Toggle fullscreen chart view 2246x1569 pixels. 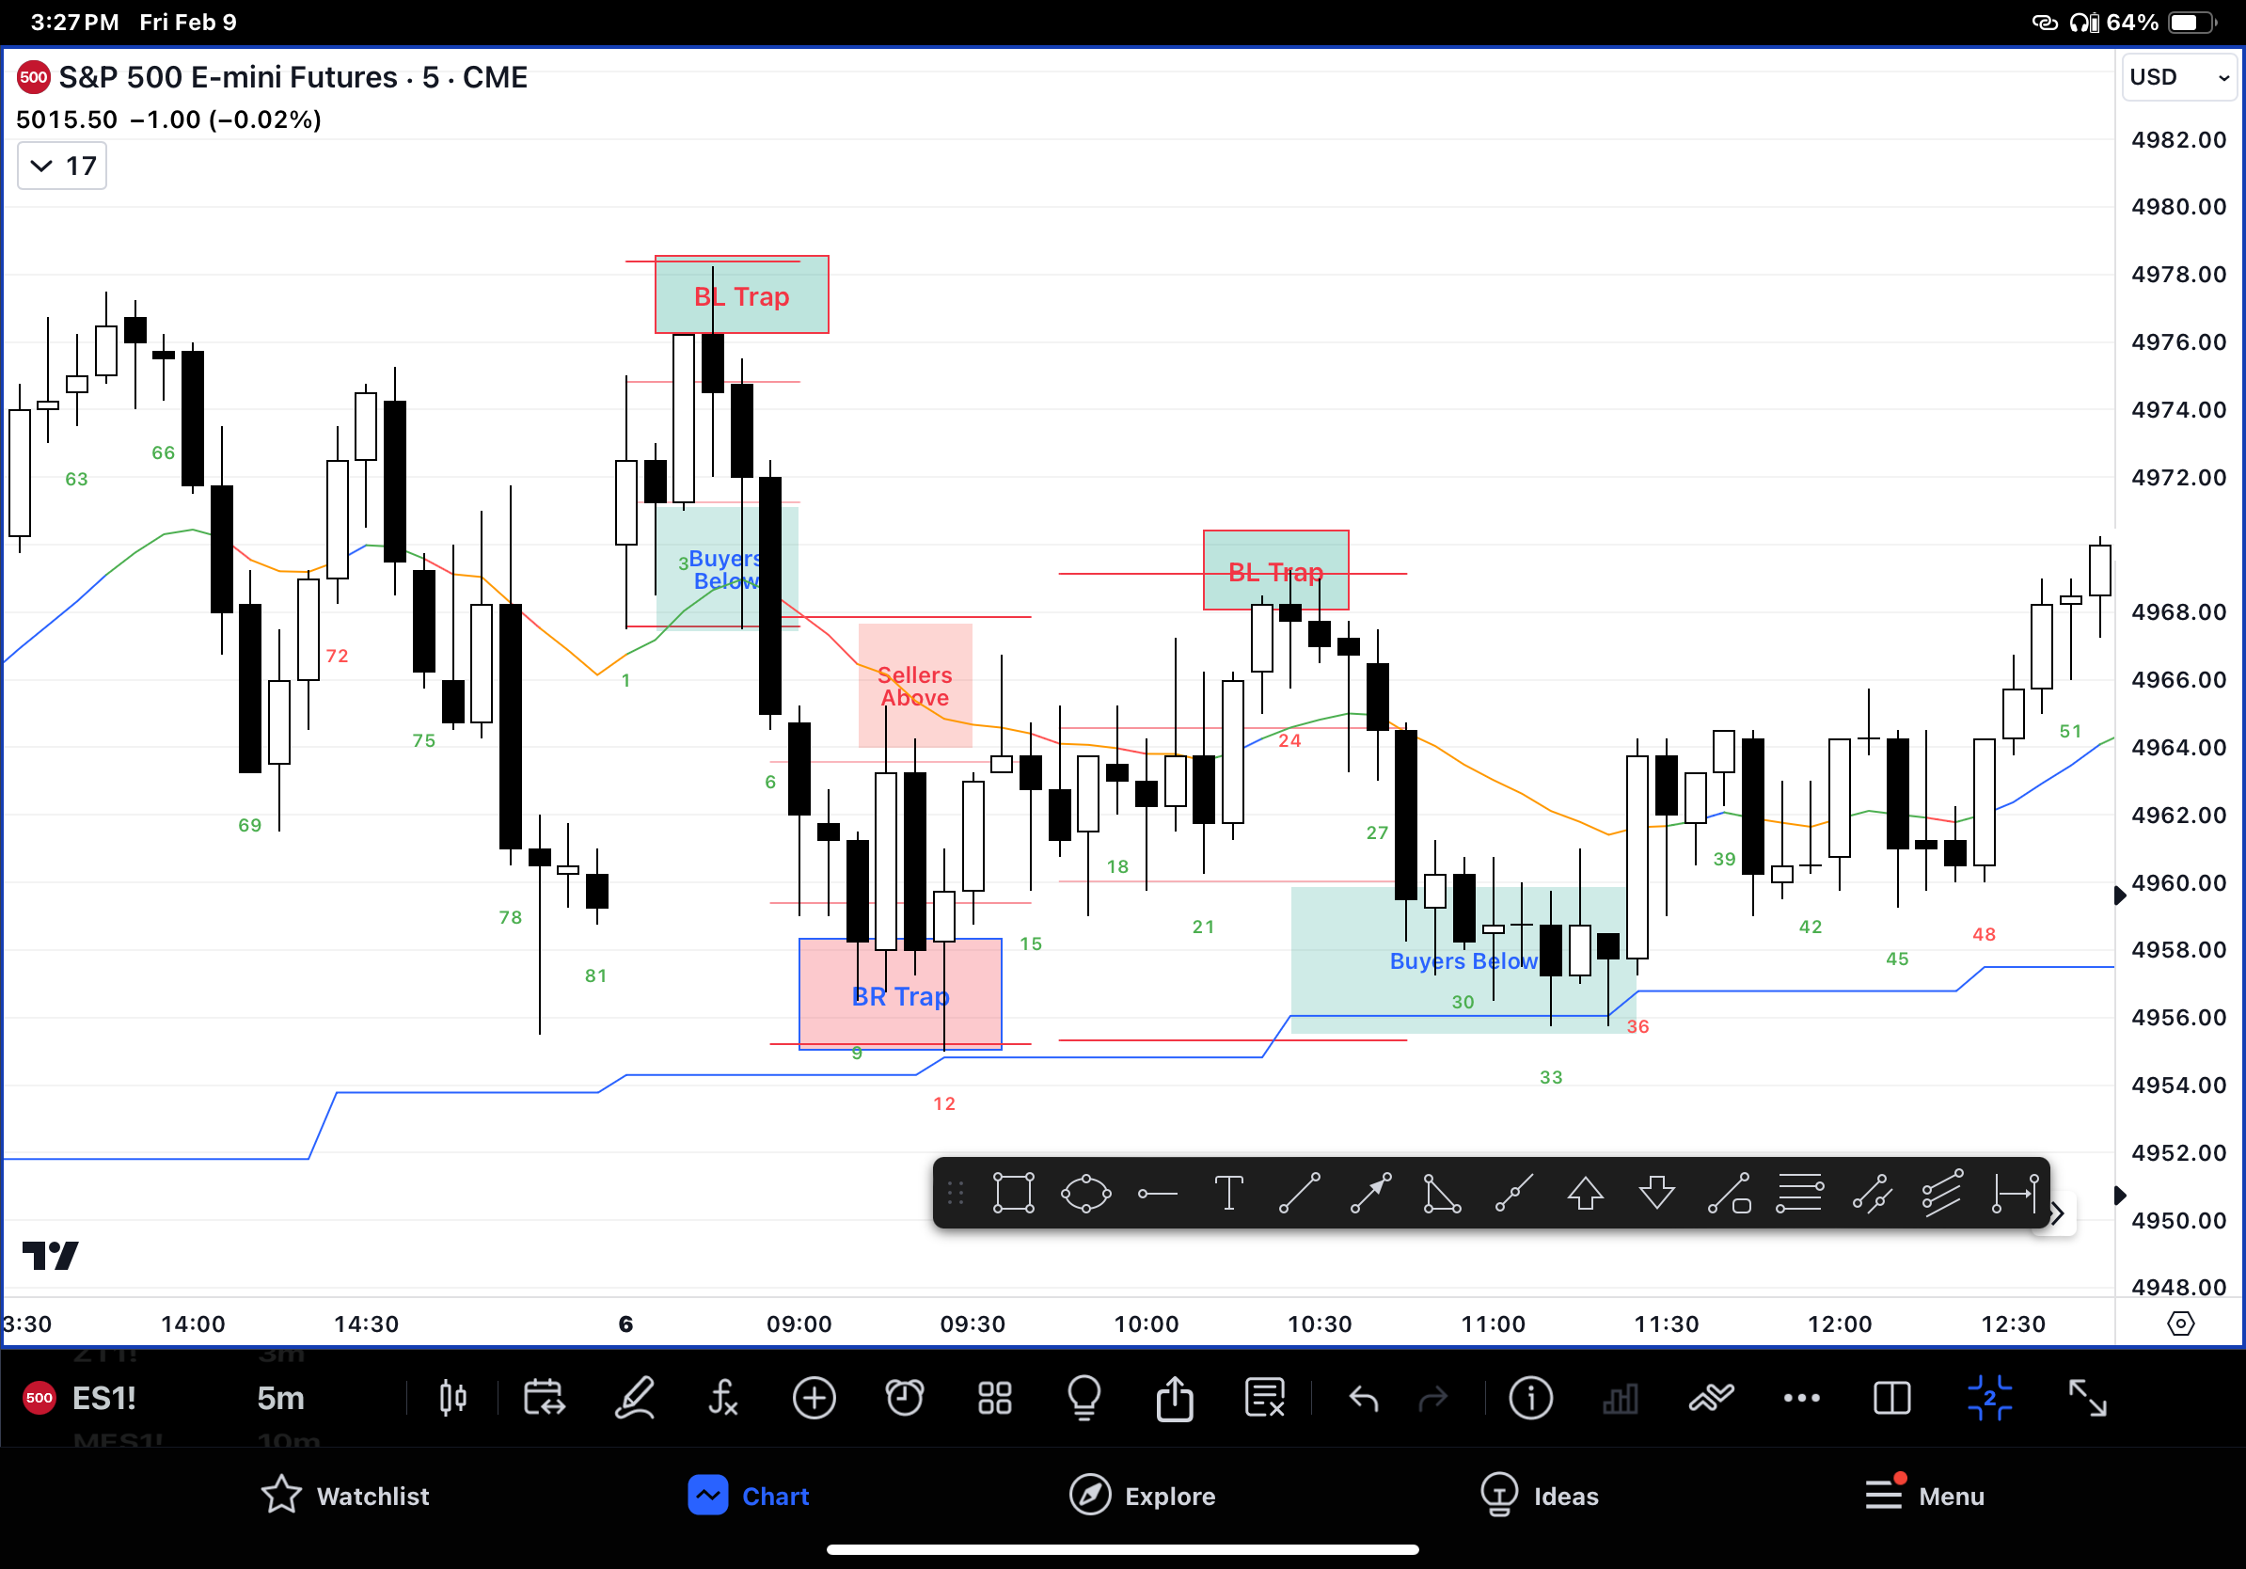click(x=2091, y=1398)
